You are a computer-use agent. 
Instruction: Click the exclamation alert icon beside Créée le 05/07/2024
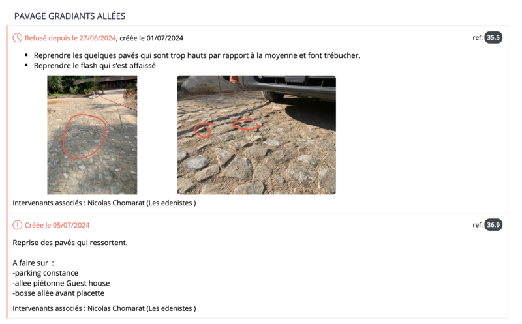tap(18, 225)
